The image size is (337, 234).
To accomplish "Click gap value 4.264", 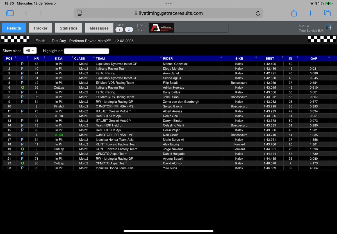I will pos(314,168).
